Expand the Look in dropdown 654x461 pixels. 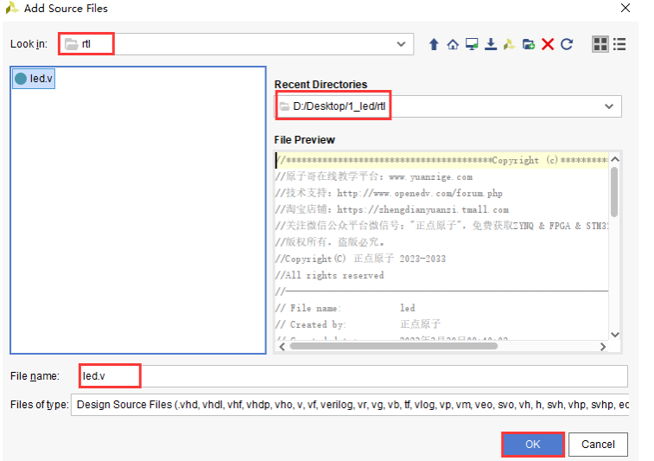(402, 44)
